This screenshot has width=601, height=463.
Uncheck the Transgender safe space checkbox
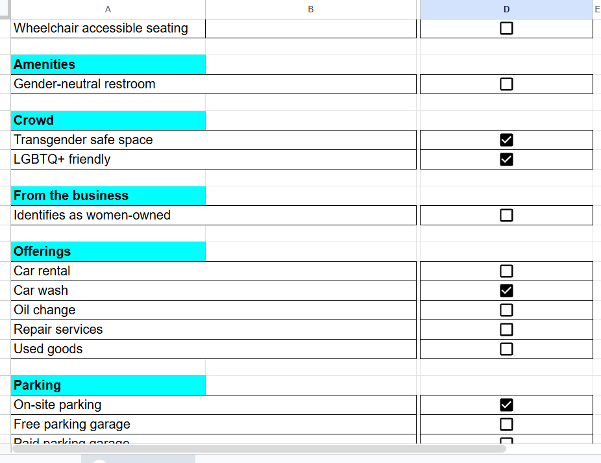506,140
